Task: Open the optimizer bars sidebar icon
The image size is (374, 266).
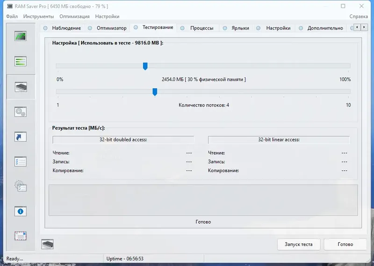Action: tap(21, 61)
